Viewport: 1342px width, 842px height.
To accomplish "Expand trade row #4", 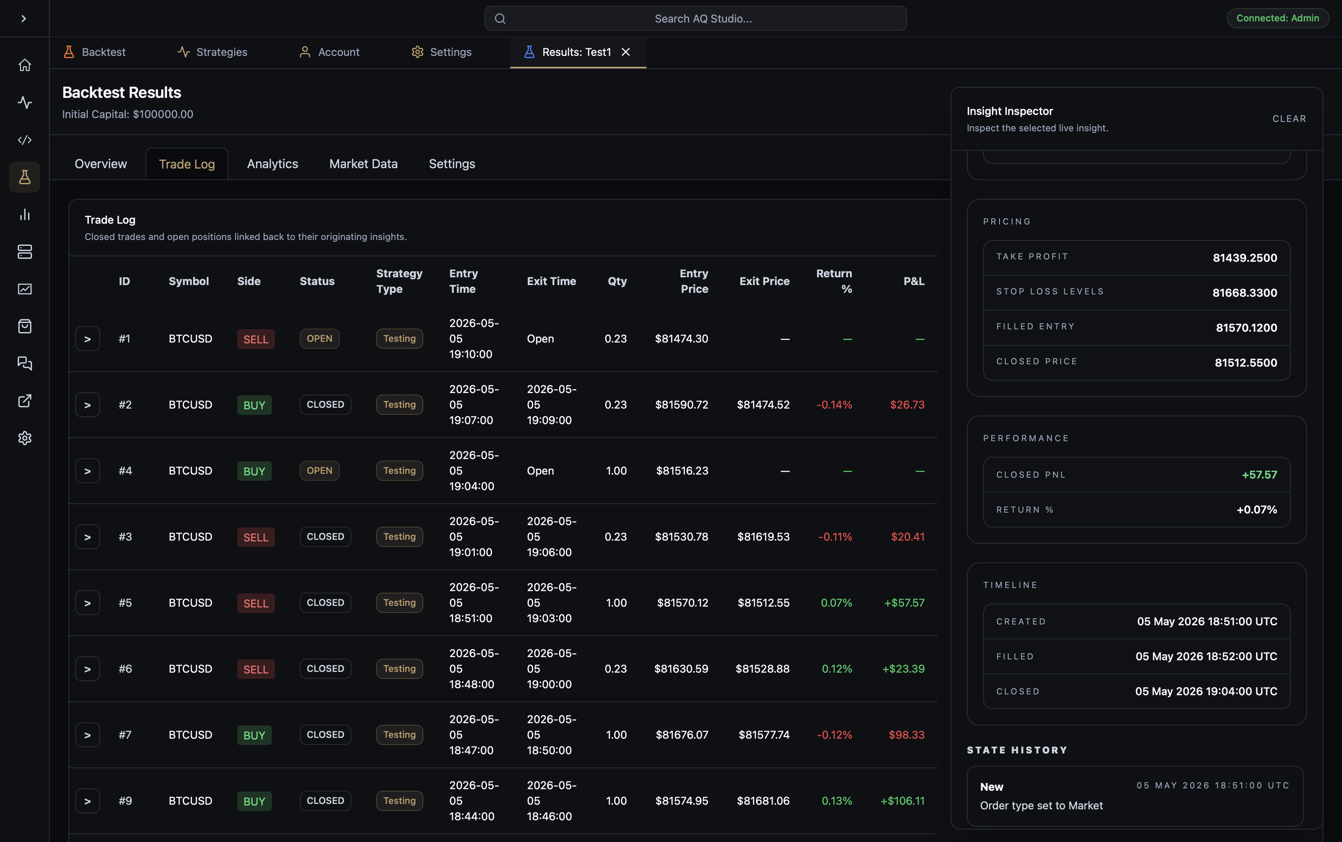I will 87,471.
